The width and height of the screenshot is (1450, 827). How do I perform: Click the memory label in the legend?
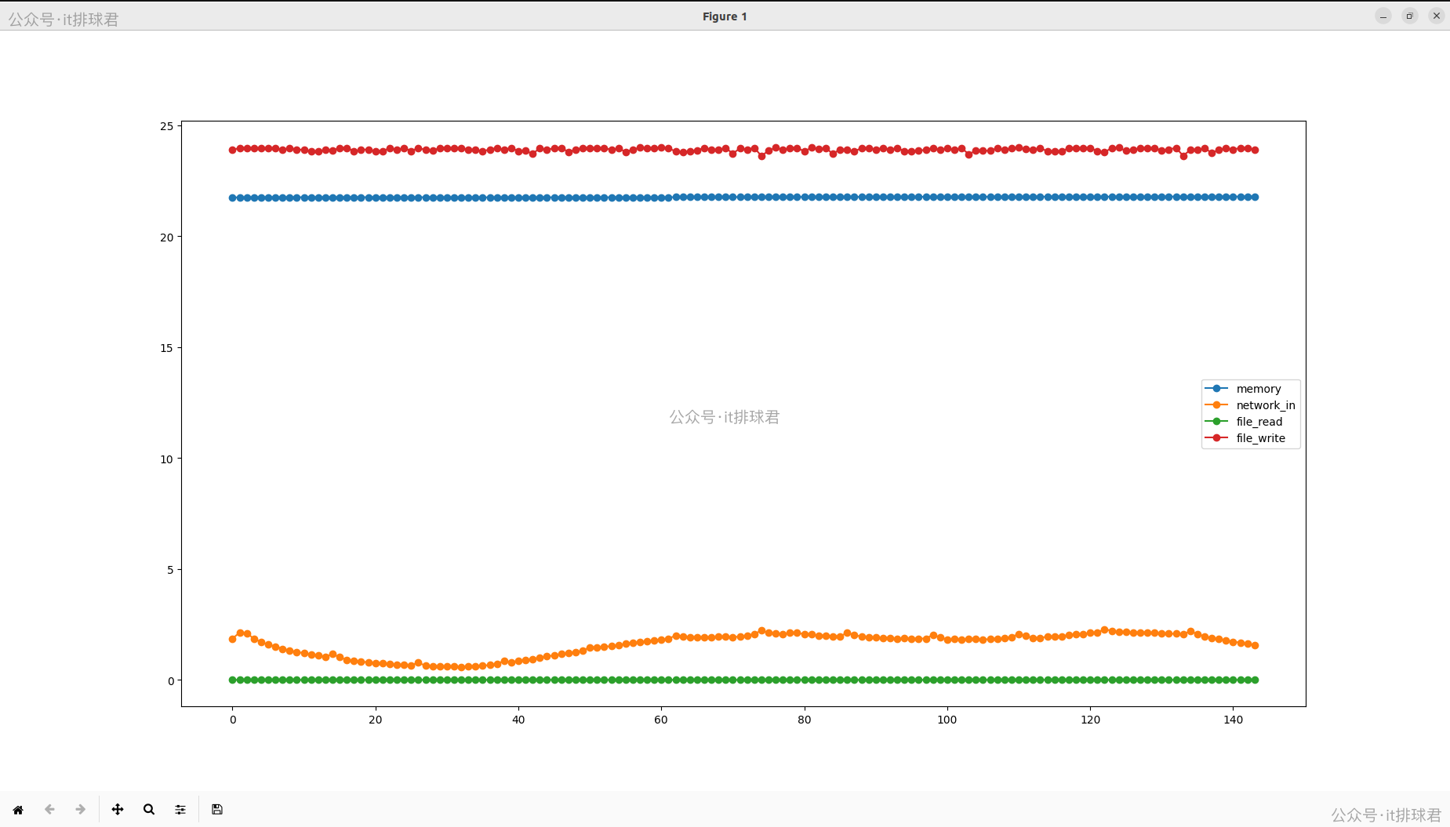point(1258,389)
